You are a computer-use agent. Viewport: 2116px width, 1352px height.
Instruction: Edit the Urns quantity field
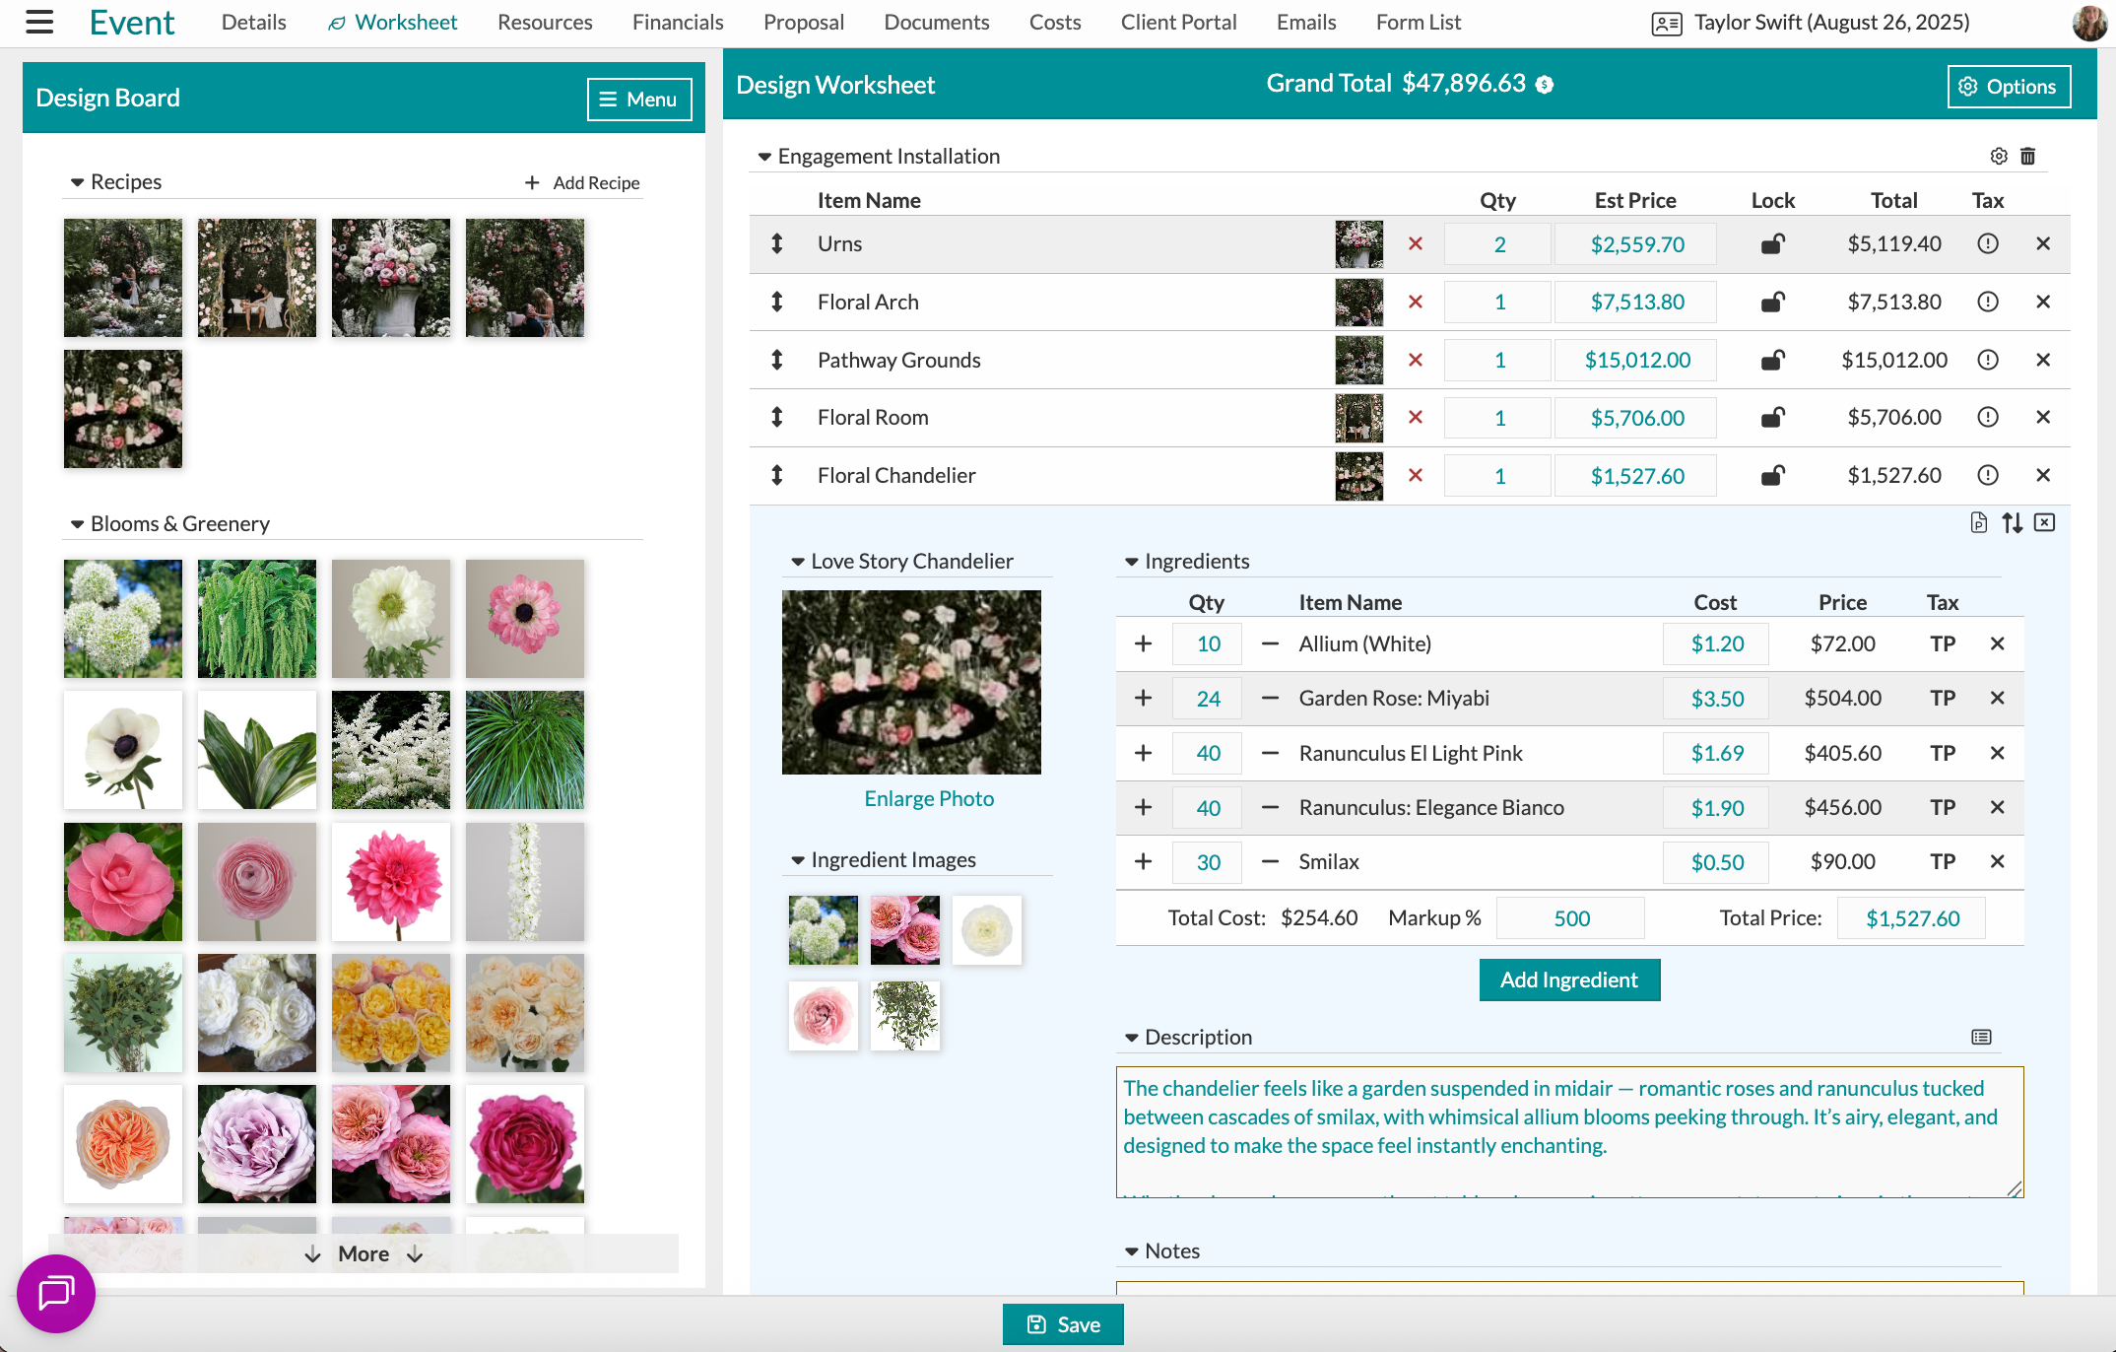click(x=1499, y=244)
